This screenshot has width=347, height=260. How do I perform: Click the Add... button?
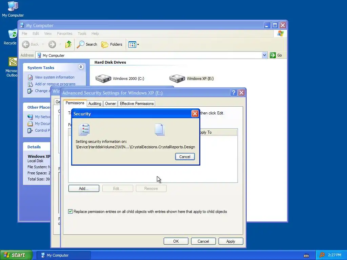84,188
